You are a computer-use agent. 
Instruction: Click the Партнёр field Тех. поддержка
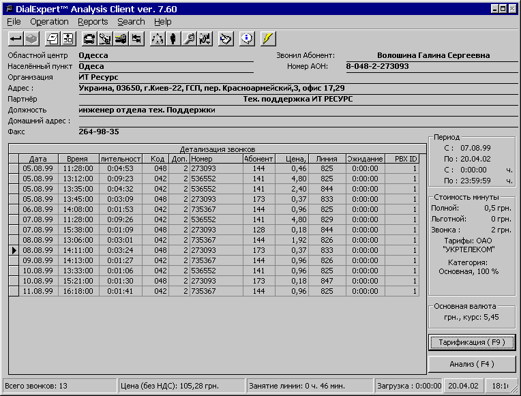point(298,99)
